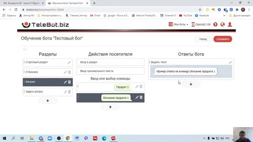Open the user profile icon in header
Image resolution: width=253 pixels, height=142 pixels.
click(x=230, y=24)
